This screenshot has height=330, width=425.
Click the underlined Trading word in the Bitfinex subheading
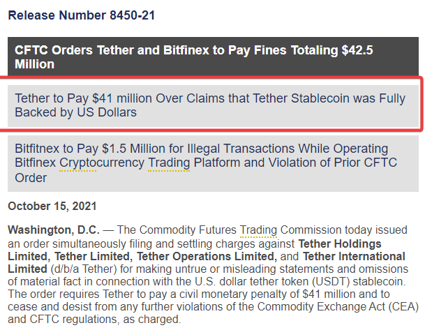coord(169,163)
